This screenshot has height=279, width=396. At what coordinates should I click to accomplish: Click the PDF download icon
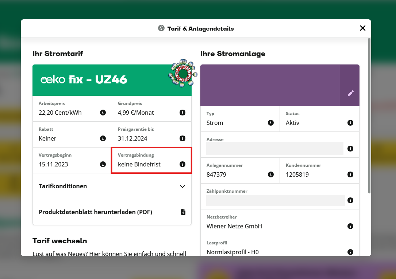pos(183,212)
